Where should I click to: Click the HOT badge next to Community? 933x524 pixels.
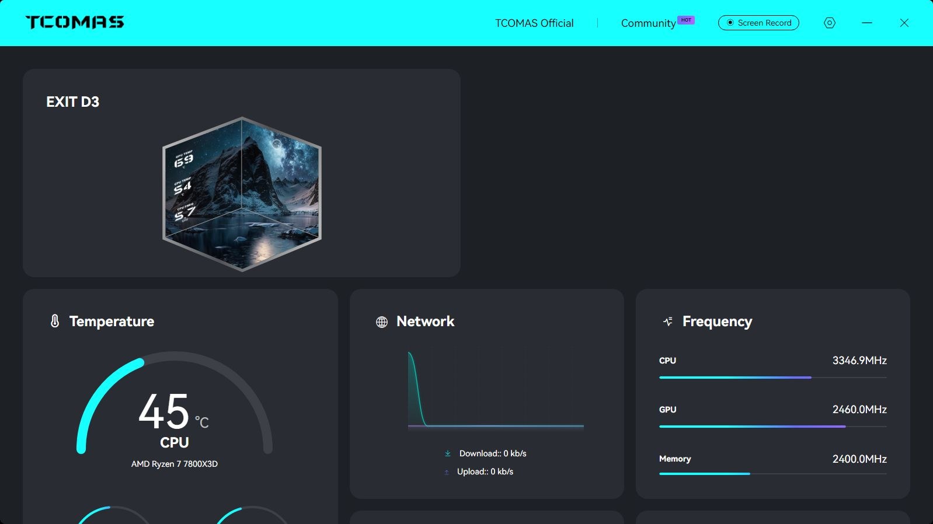pyautogui.click(x=686, y=20)
